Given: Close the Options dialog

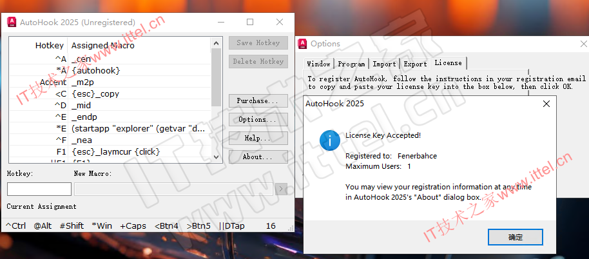Looking at the screenshot, I should [584, 44].
